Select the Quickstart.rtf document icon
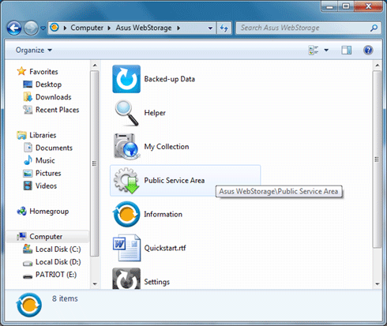Screen dimensions: 387x326 (x=127, y=248)
